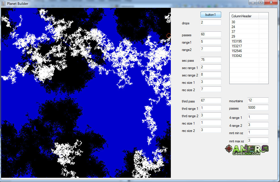Focus rec size 1 field showing 3
The image size is (280, 182).
coord(211,82)
